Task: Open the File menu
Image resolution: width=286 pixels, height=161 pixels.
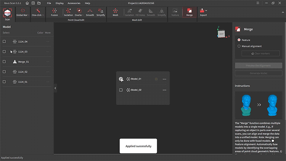Action: (x=49, y=3)
